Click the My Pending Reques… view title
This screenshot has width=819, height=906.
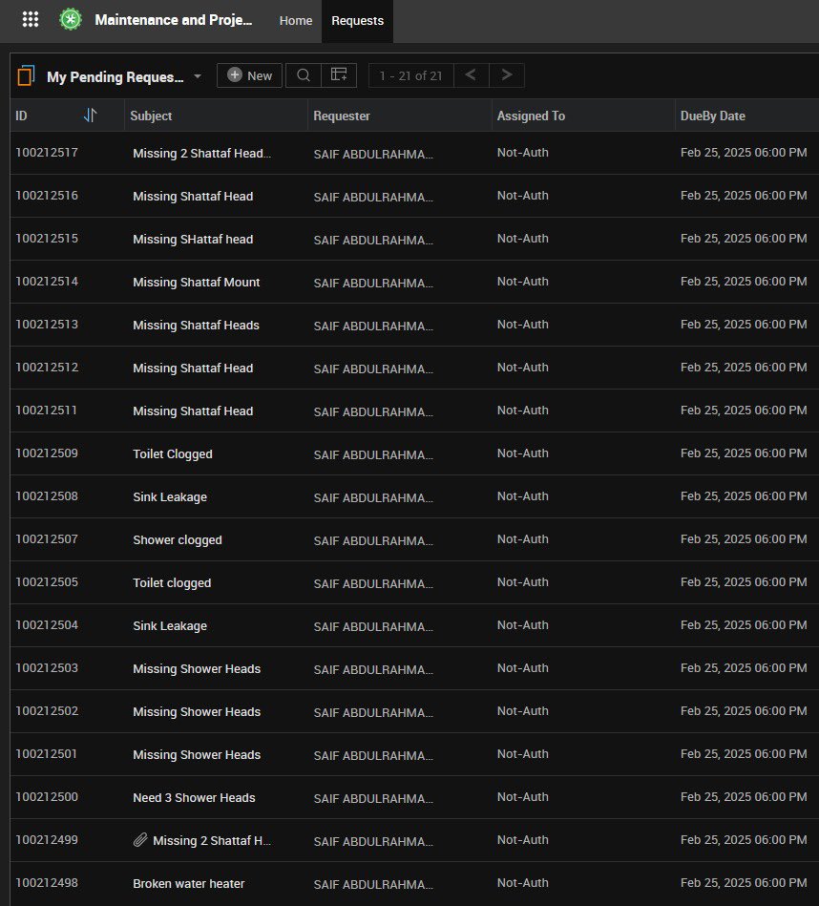click(115, 76)
